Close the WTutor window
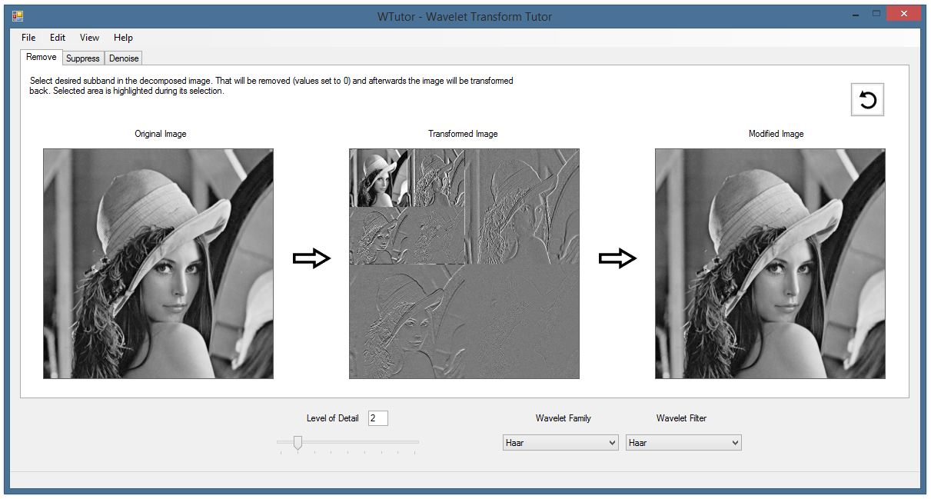This screenshot has height=499, width=931. pyautogui.click(x=903, y=14)
